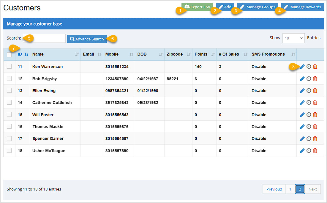Click the Next pagination control
The height and width of the screenshot is (203, 327).
pos(313,189)
